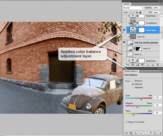Click the Layer 10 gray thumbnail
This screenshot has width=163, height=136.
pyautogui.click(x=133, y=37)
